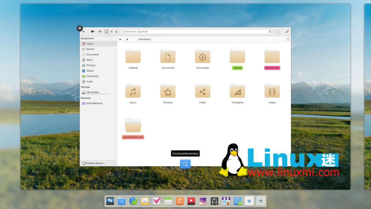Open Files from the dock
The height and width of the screenshot is (209, 371).
click(x=122, y=201)
